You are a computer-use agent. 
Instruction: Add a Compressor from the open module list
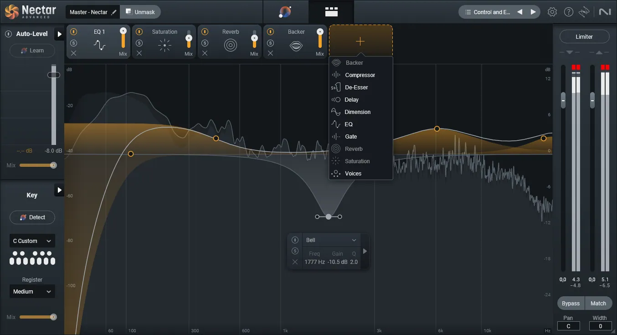coord(360,75)
